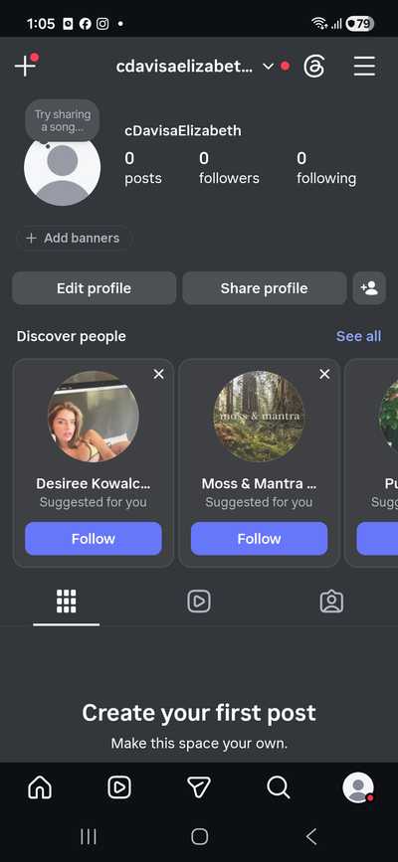Follow Desiree Kowalc
398x862 pixels.
(x=94, y=539)
